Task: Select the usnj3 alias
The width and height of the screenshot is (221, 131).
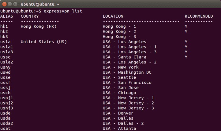Action: tap(7, 108)
